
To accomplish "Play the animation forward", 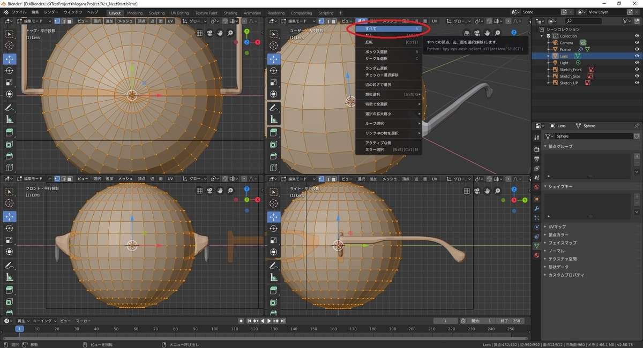I will (269, 321).
